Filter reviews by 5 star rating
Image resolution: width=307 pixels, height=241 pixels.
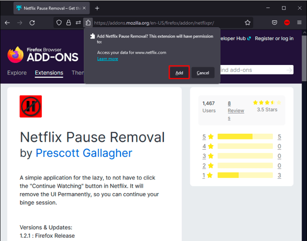(x=208, y=137)
